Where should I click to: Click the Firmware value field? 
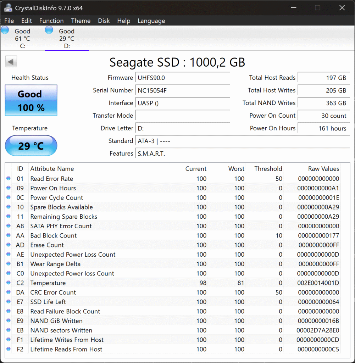pos(182,78)
